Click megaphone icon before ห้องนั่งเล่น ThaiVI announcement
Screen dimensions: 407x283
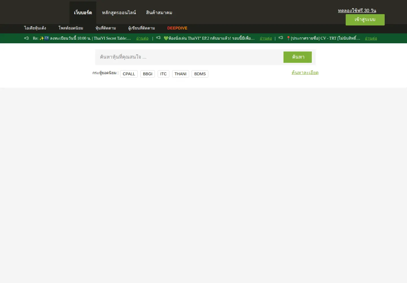click(158, 38)
